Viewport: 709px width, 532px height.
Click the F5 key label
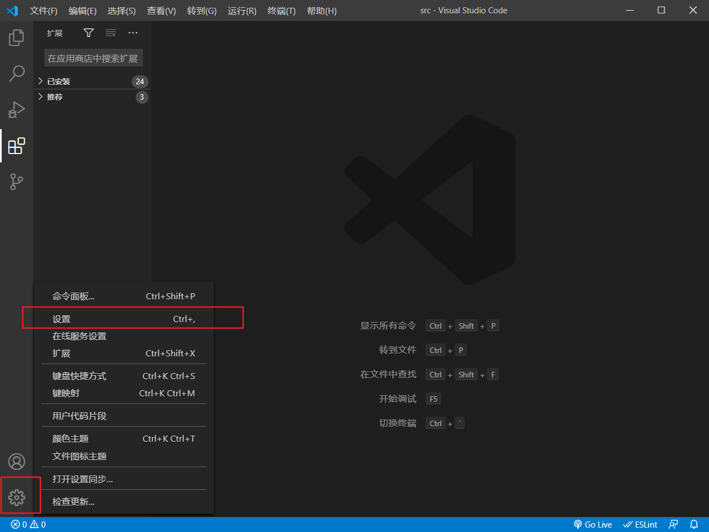tap(434, 399)
